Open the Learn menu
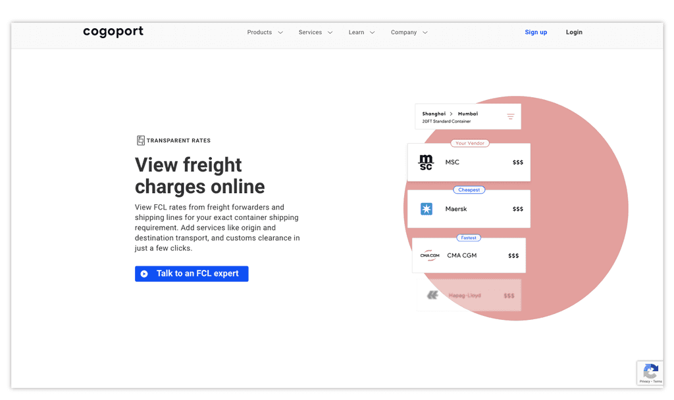The height and width of the screenshot is (400, 674). click(356, 32)
